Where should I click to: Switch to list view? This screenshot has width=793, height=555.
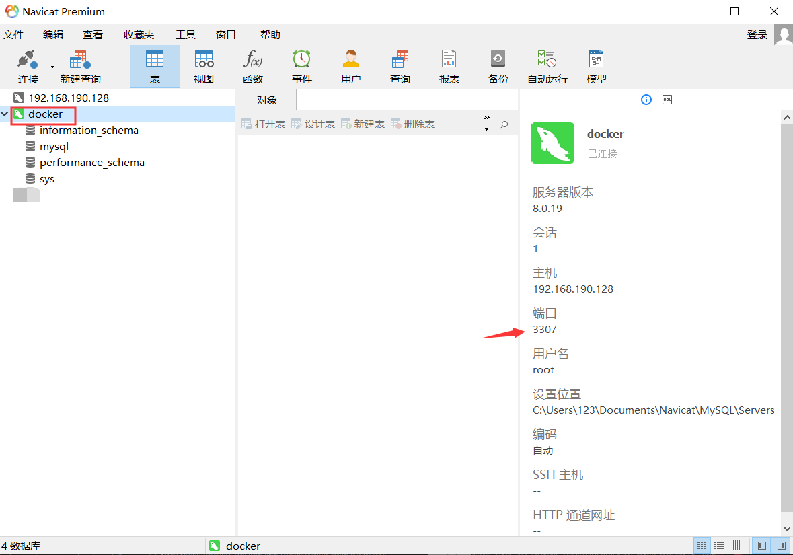click(x=718, y=546)
